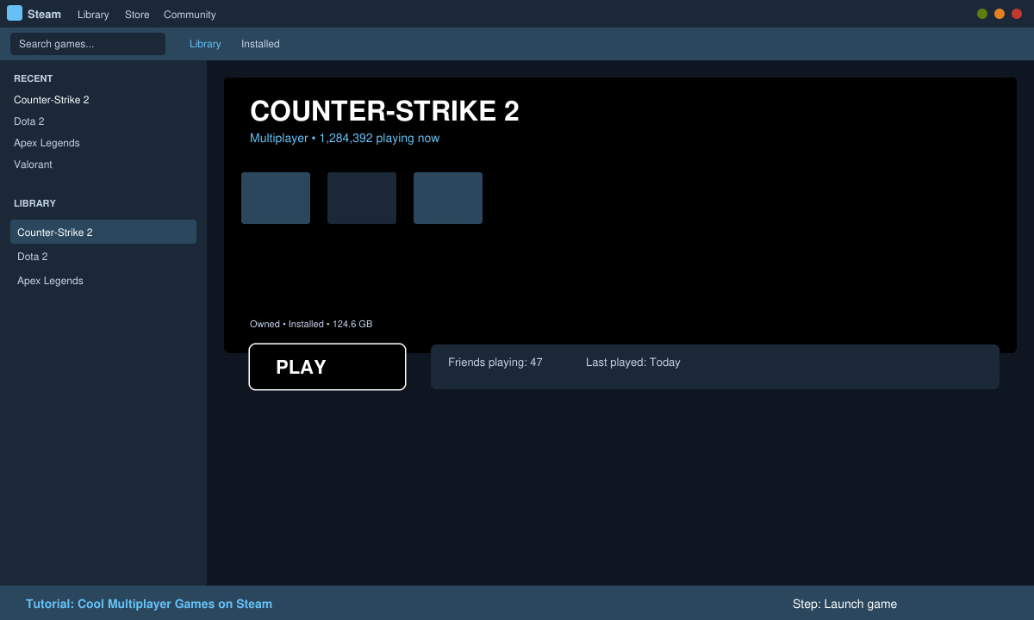1034x620 pixels.
Task: Switch to the Library tab
Action: point(205,44)
